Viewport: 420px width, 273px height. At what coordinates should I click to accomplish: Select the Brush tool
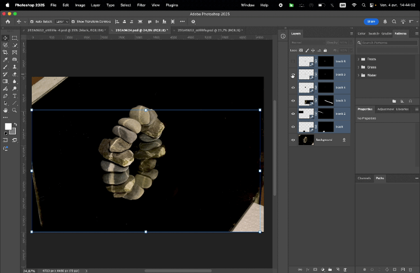pos(5,67)
